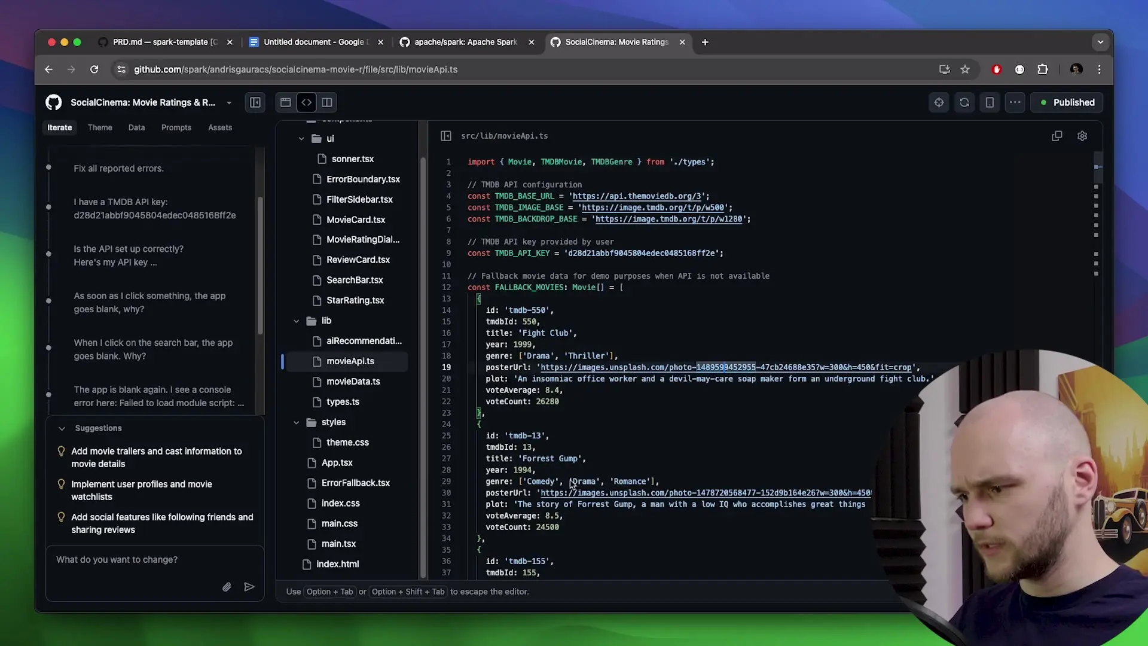Click the file tree vertical scrollbar

tap(423, 366)
